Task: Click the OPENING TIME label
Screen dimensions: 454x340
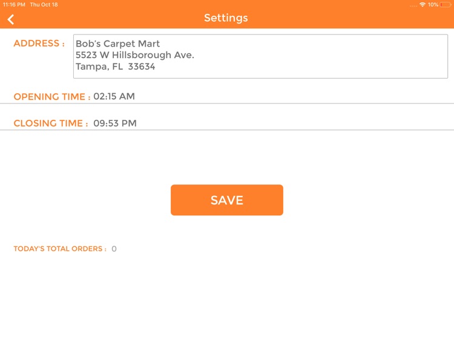Action: tap(52, 97)
